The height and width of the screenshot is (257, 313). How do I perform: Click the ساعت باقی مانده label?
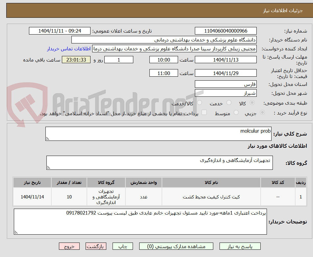[x=42, y=60]
